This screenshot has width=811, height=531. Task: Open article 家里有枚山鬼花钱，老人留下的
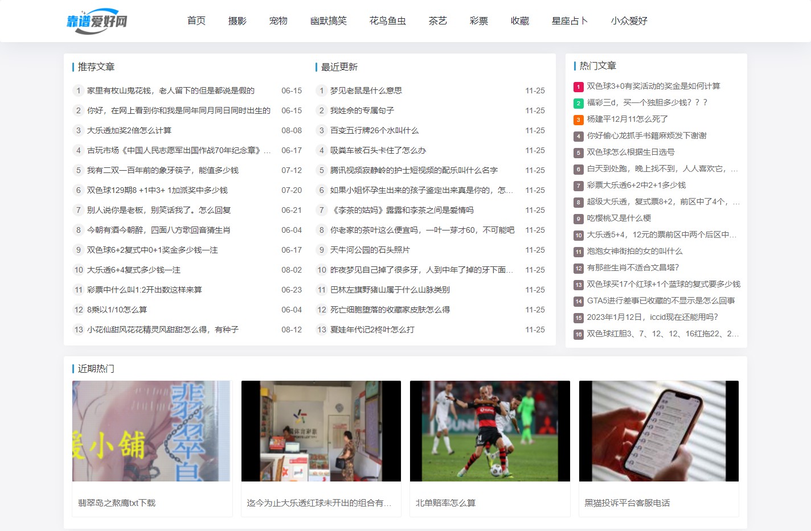coord(171,90)
